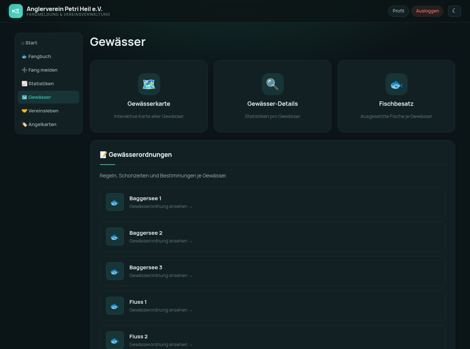Open Vereinsleben in the sidebar
The image size is (470, 349).
48,111
